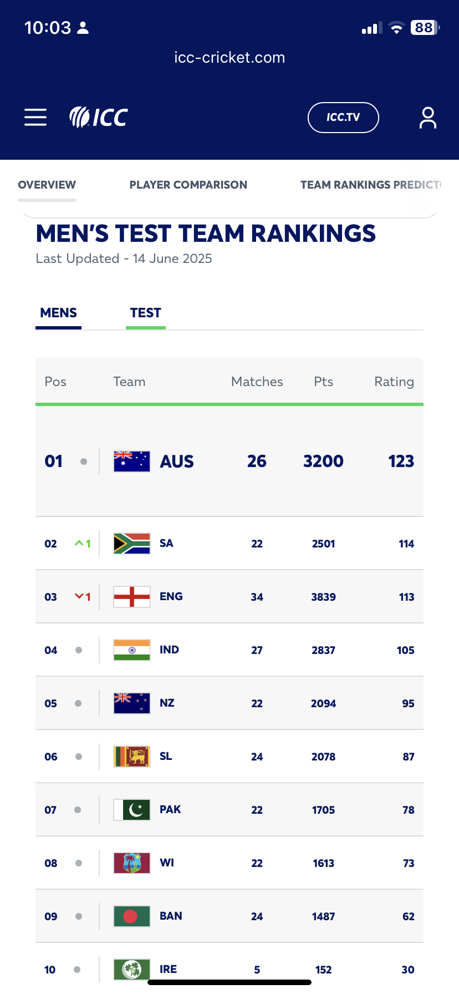Tap the Australia flag icon

click(132, 461)
